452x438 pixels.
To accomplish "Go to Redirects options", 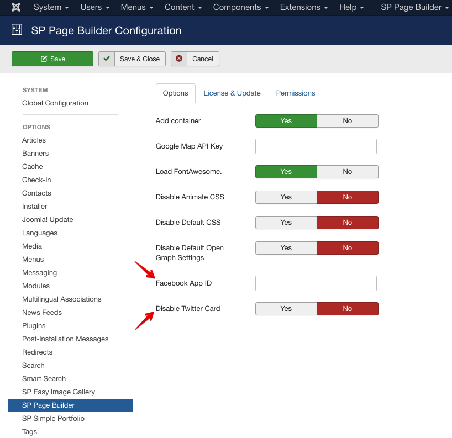I will [37, 352].
